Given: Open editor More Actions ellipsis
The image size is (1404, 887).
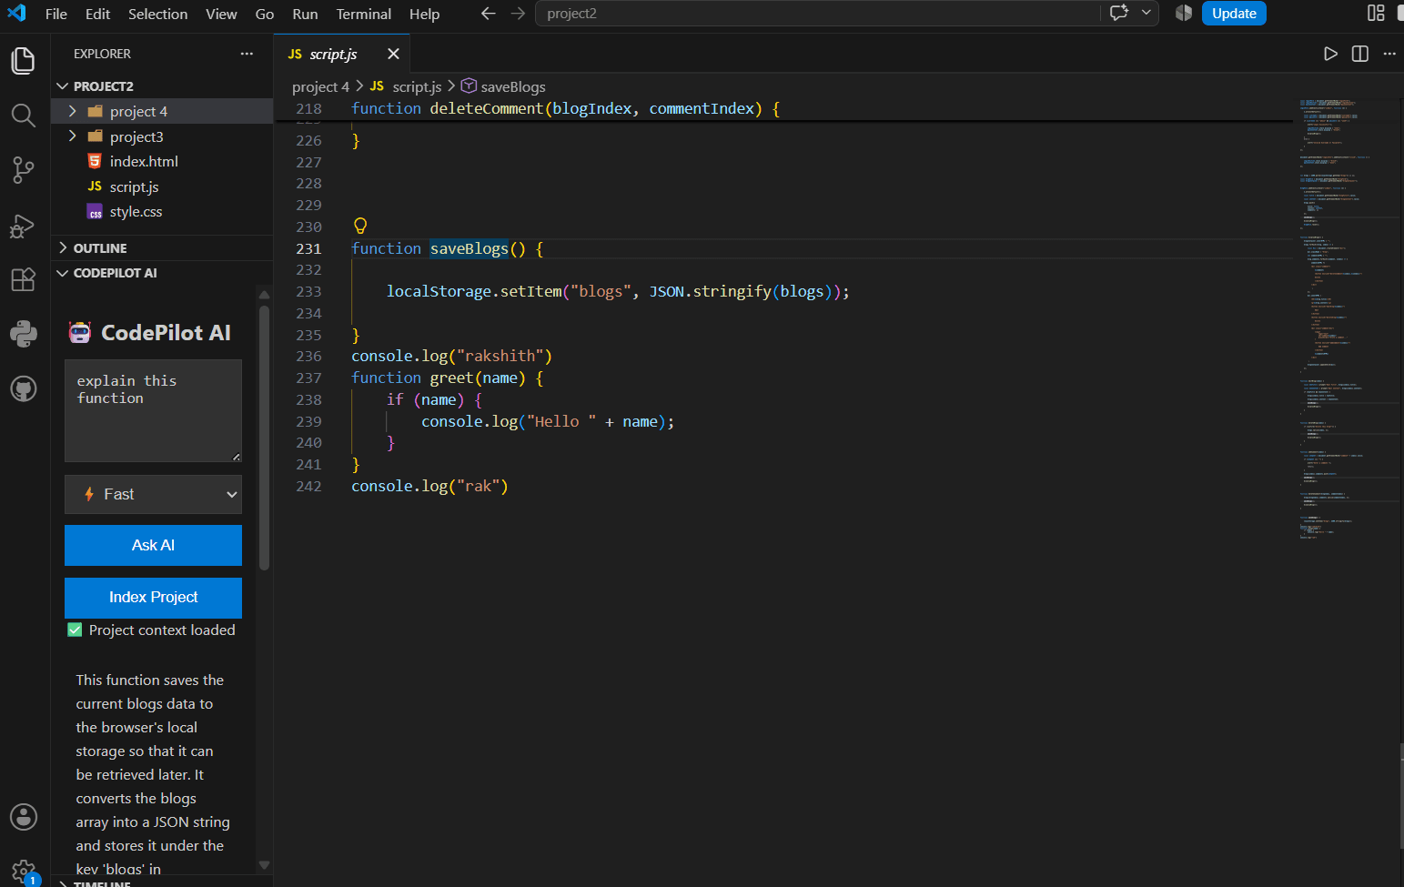Looking at the screenshot, I should [x=1389, y=54].
